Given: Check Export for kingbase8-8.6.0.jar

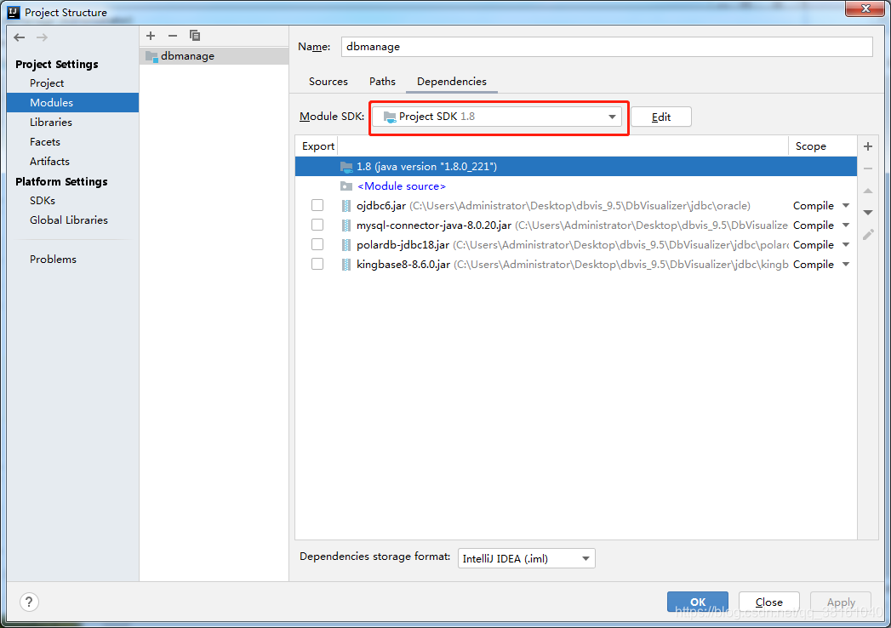Looking at the screenshot, I should pos(317,265).
